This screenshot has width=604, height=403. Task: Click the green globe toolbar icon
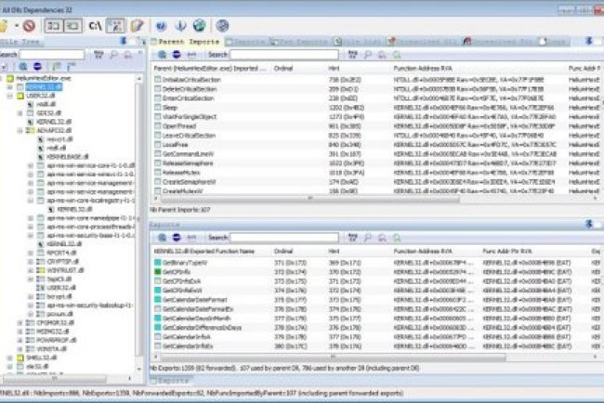pos(199,26)
